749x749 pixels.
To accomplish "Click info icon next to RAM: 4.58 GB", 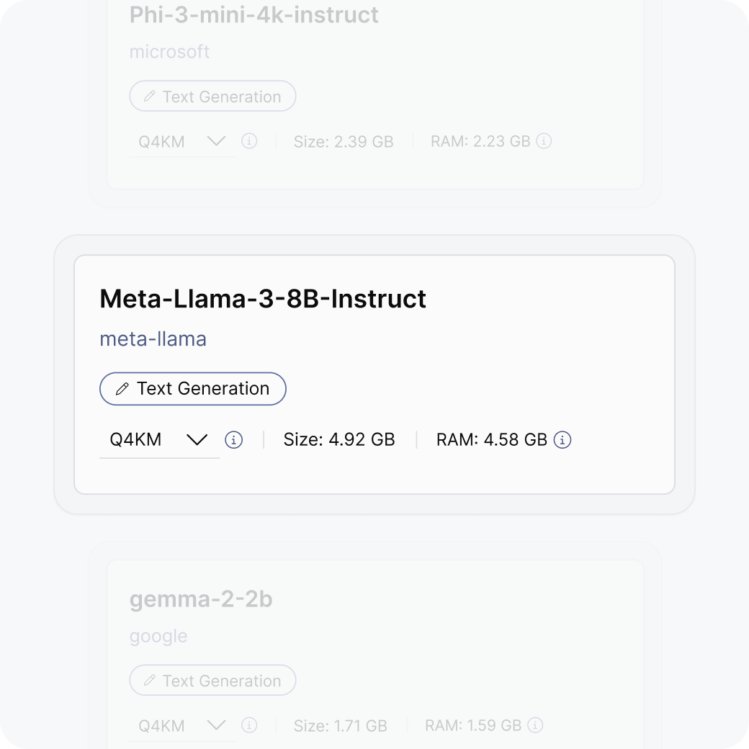I will [x=562, y=439].
